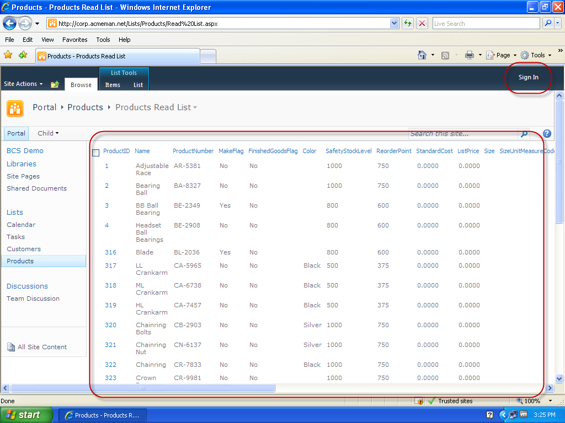Screen dimensions: 565x423
Task: Click the Stop loading icon
Action: 422,23
